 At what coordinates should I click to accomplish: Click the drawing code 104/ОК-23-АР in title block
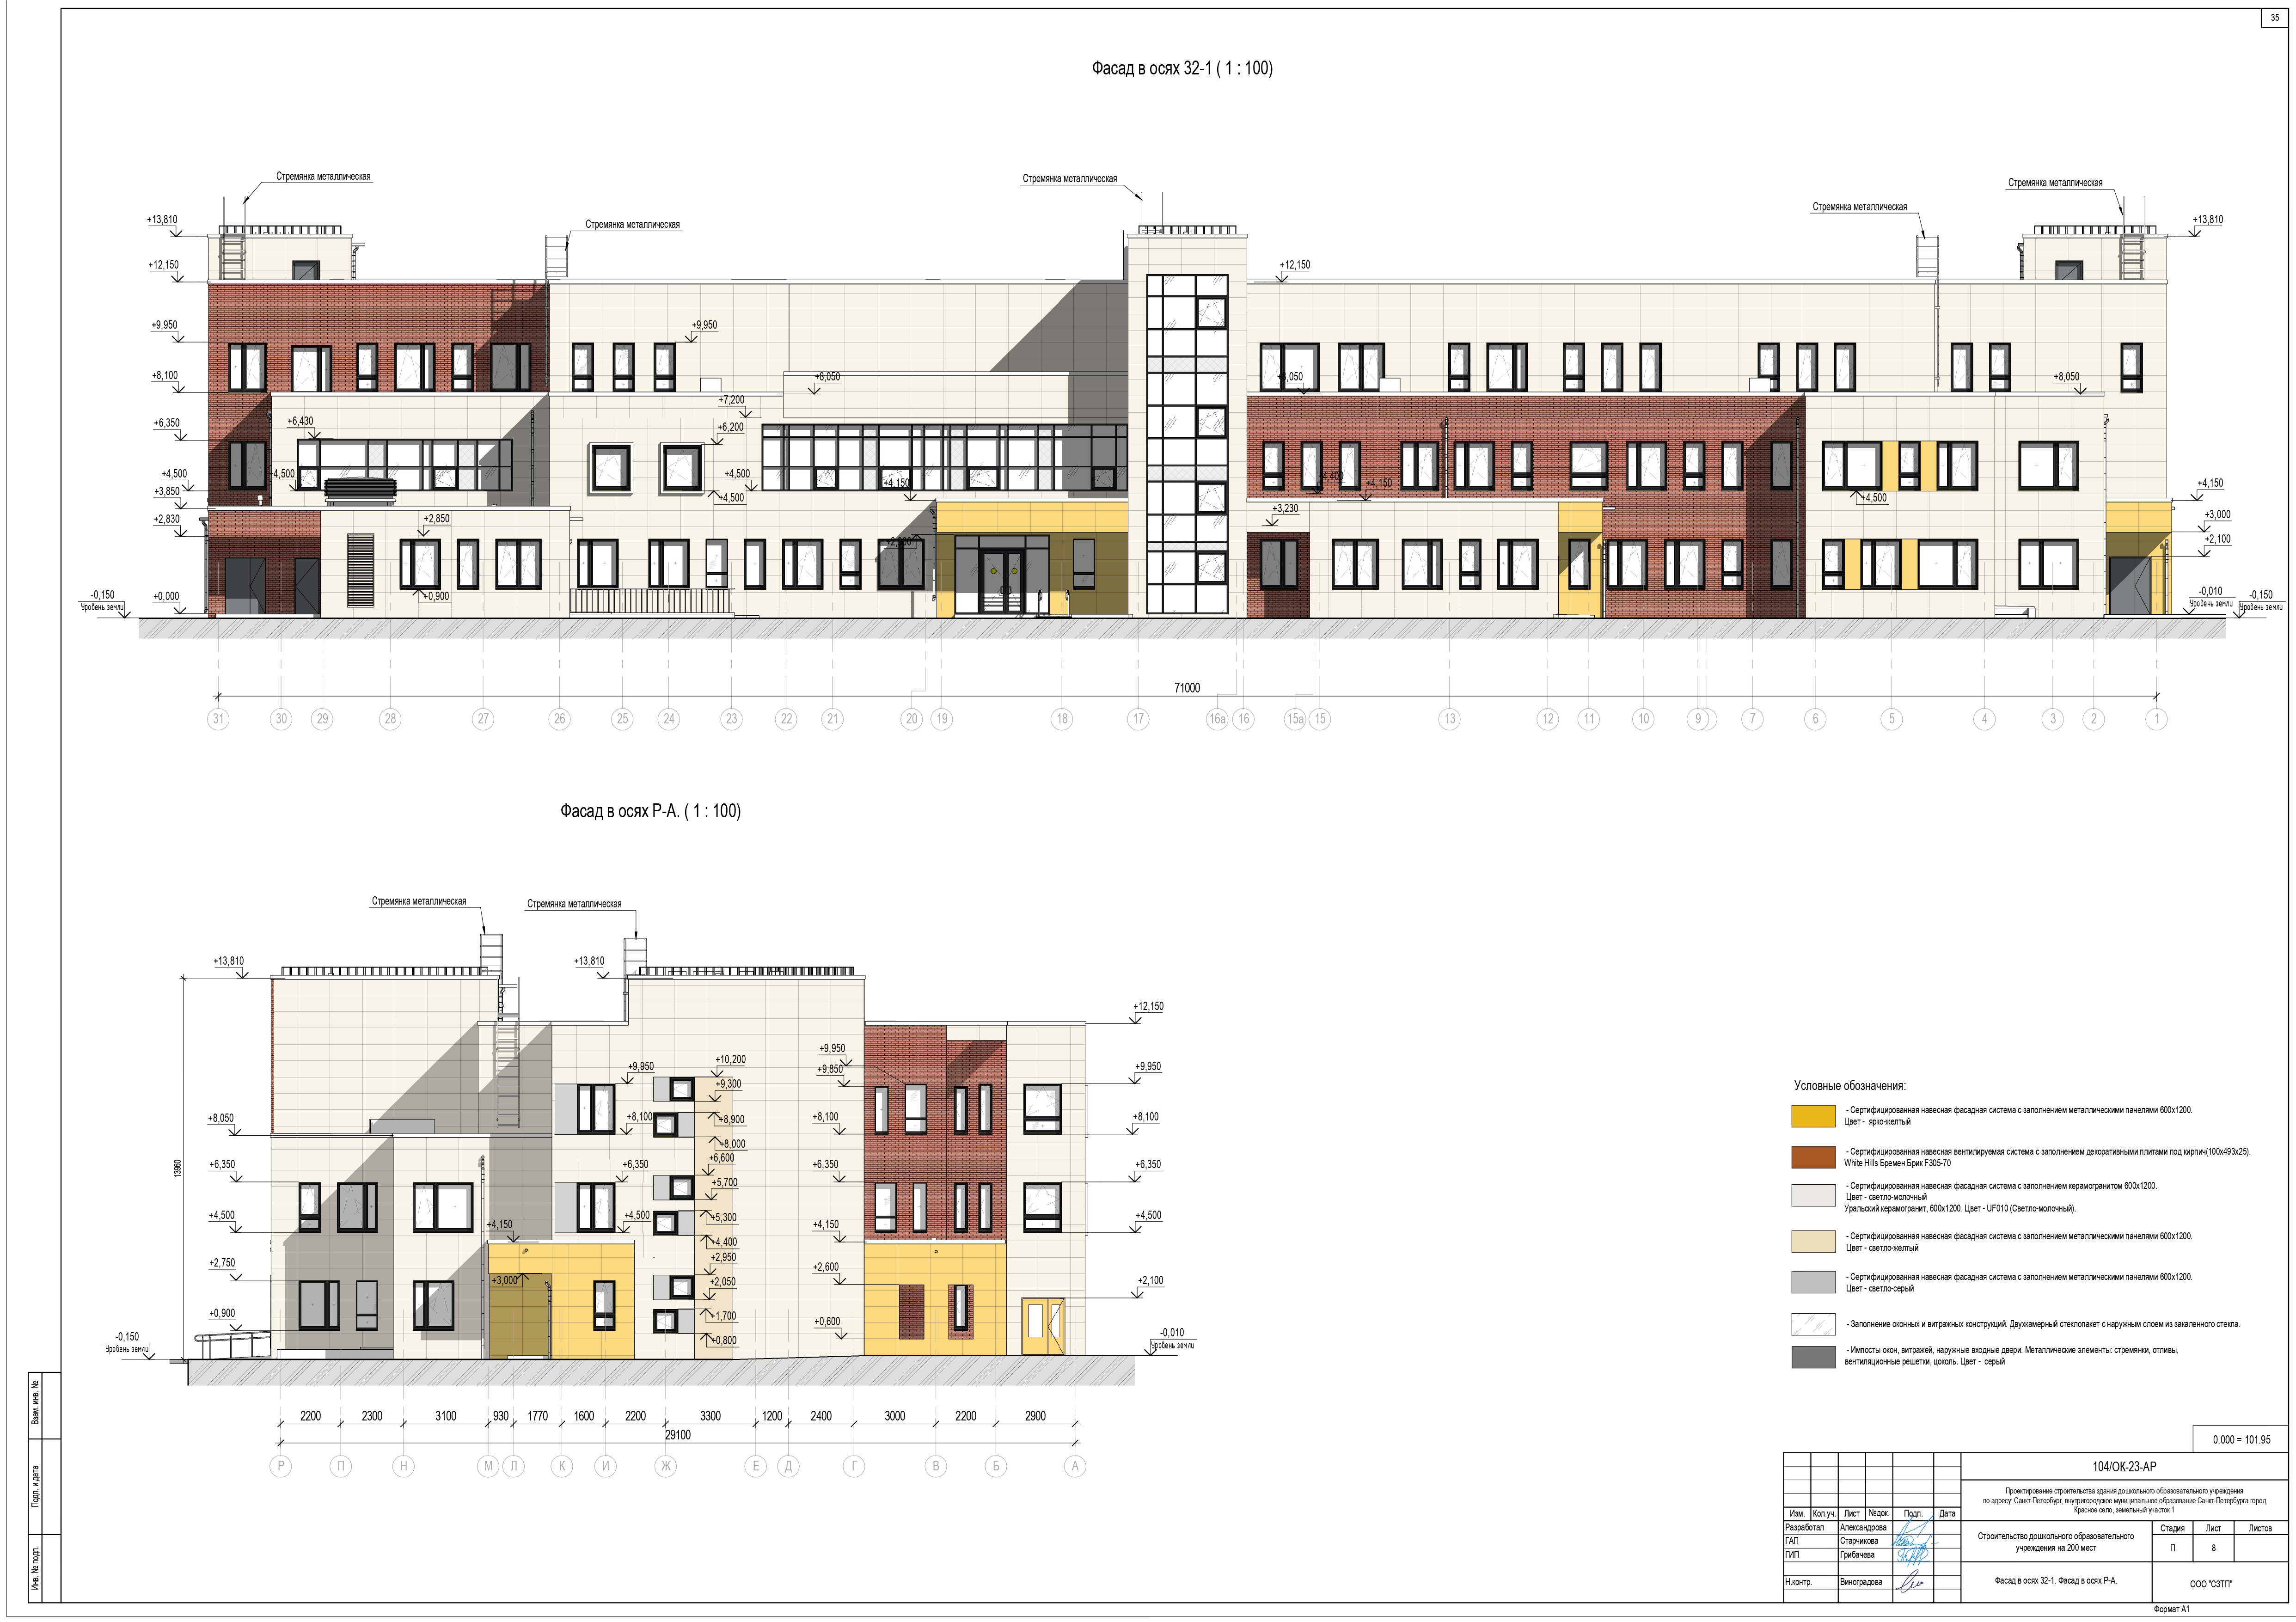tap(2124, 1467)
